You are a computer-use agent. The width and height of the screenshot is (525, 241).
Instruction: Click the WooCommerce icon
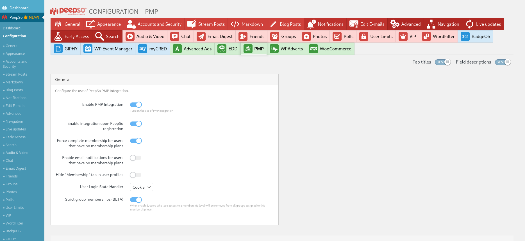coord(313,49)
